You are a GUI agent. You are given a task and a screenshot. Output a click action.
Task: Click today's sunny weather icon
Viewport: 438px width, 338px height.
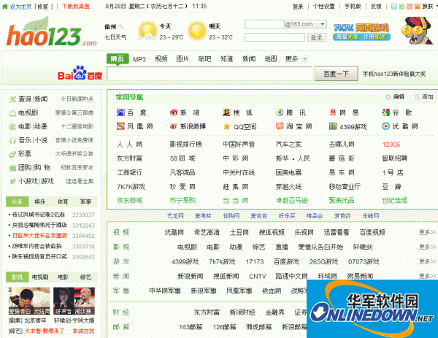pyautogui.click(x=147, y=31)
